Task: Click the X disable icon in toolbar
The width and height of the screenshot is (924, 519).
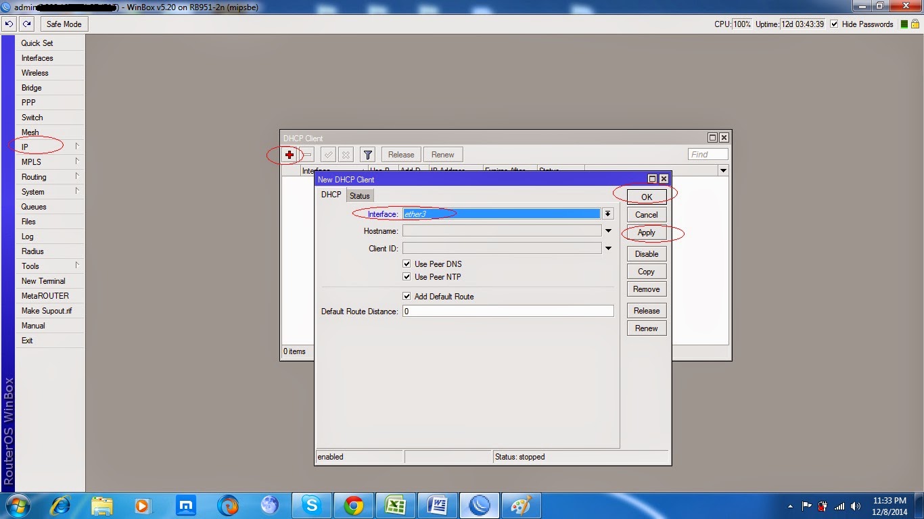Action: pyautogui.click(x=346, y=155)
